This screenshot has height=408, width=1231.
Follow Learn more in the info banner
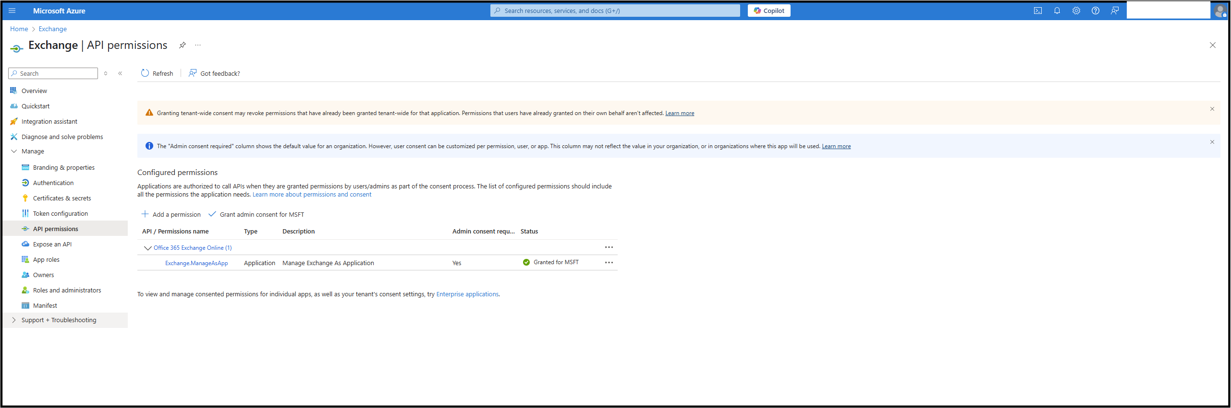pos(836,146)
